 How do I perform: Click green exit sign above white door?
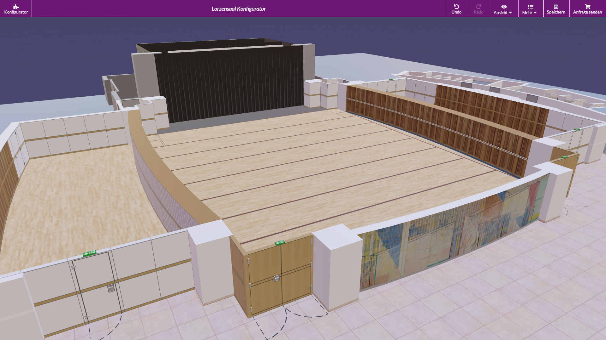[x=89, y=253]
